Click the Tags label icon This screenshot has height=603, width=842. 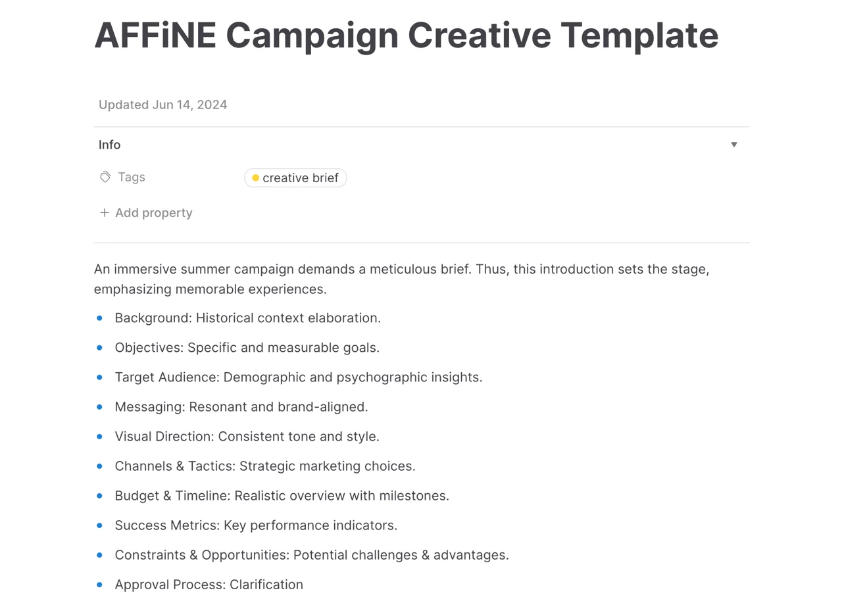click(x=105, y=178)
